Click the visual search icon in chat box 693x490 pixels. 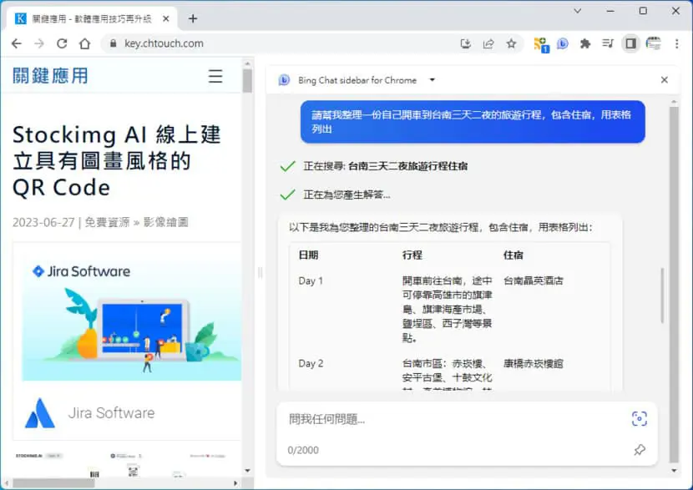639,418
